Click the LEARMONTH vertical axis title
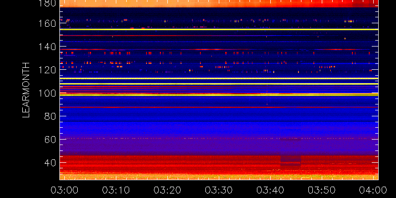396x198 pixels. 26,90
